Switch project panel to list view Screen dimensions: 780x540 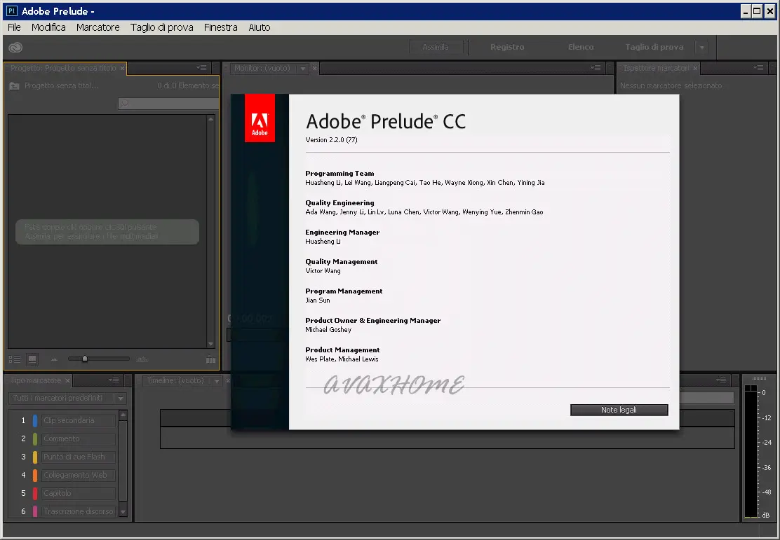point(15,359)
